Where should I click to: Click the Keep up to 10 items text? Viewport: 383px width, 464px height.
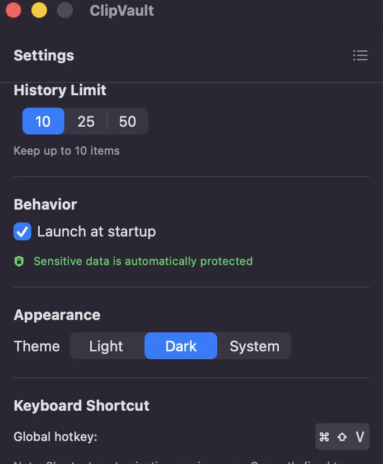66,150
